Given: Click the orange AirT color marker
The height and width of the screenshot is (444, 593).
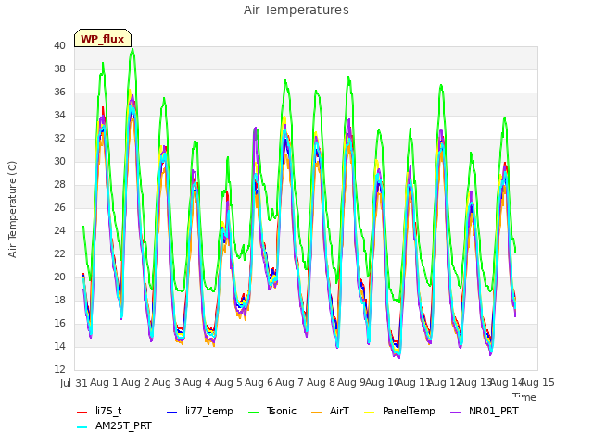Looking at the screenshot, I should coord(317,412).
